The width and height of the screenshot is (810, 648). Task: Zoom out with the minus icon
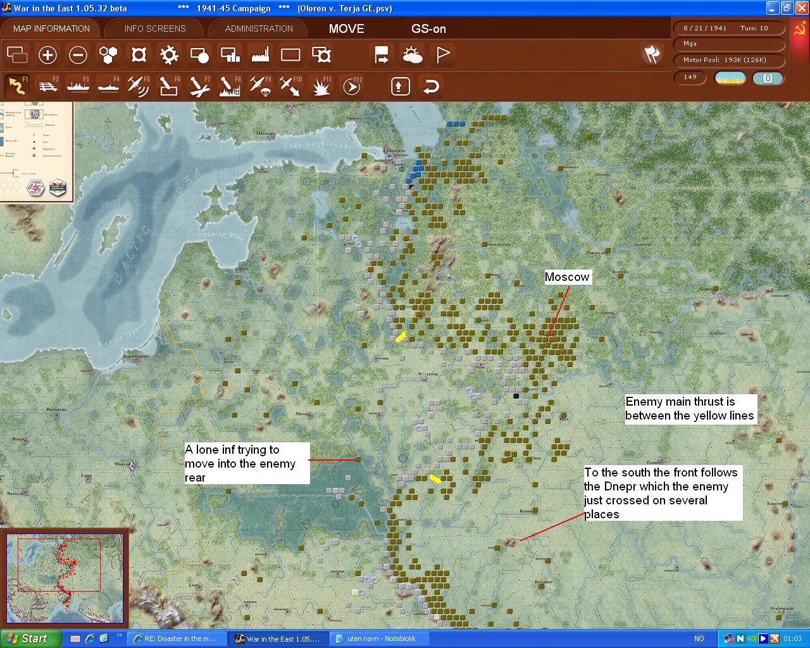78,55
